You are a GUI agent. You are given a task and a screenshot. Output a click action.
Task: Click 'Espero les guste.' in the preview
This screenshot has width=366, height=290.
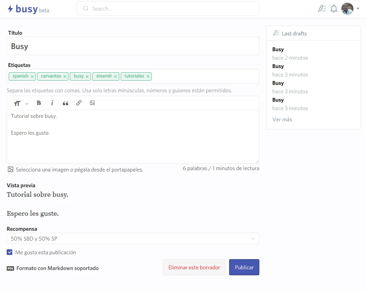coord(33,214)
